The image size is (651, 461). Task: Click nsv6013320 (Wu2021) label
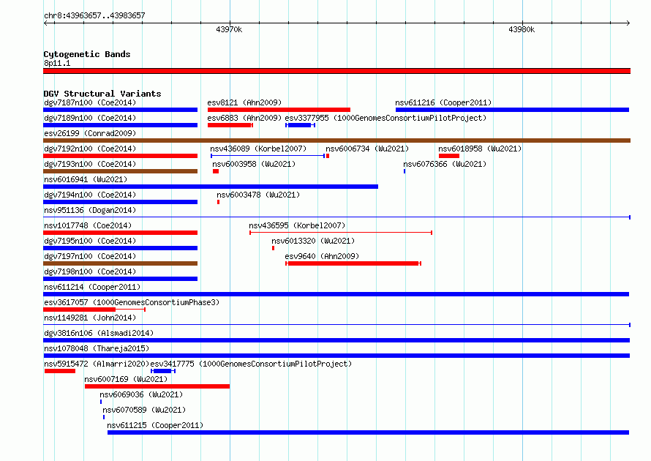coord(313,241)
